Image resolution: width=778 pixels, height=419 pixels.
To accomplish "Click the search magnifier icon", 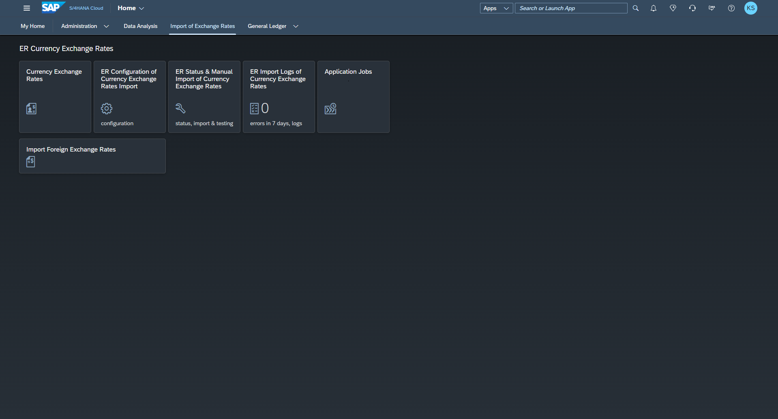I will pyautogui.click(x=635, y=8).
